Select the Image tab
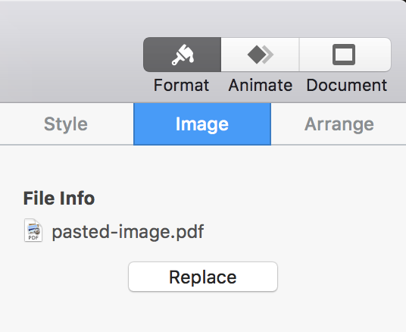Screen dimensions: 406x332 (202, 124)
